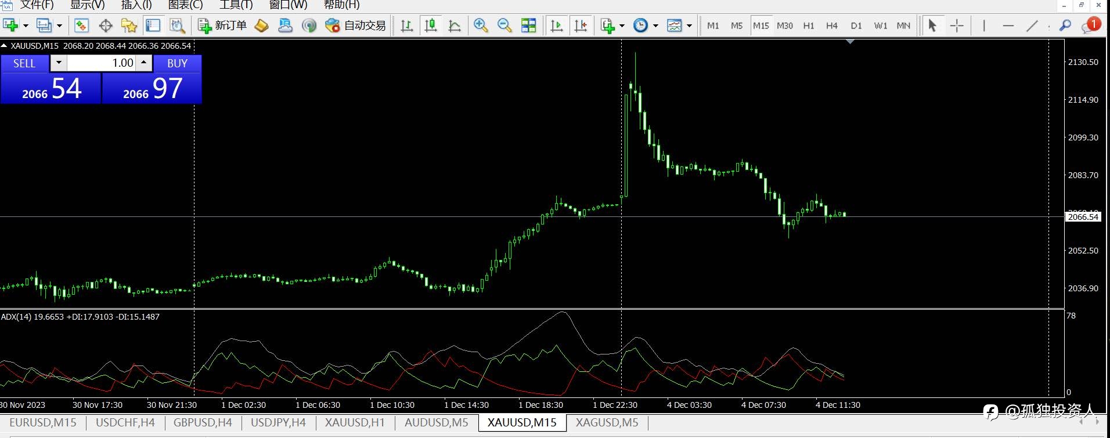Zoom in on the chart
This screenshot has width=1110, height=438.
(481, 26)
